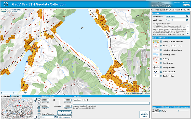The height and width of the screenshot is (119, 191).
Task: Click the zoom out minus icon
Action: pos(35,117)
